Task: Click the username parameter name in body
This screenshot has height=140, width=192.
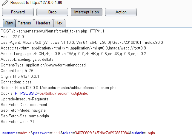Action: (9, 133)
